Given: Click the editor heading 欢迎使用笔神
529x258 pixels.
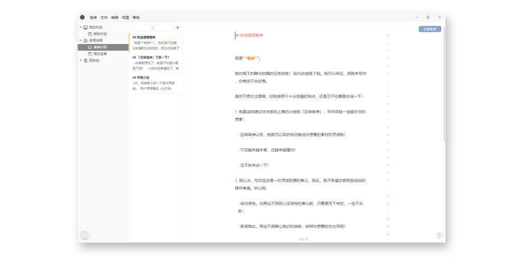Looking at the screenshot, I should (251, 35).
